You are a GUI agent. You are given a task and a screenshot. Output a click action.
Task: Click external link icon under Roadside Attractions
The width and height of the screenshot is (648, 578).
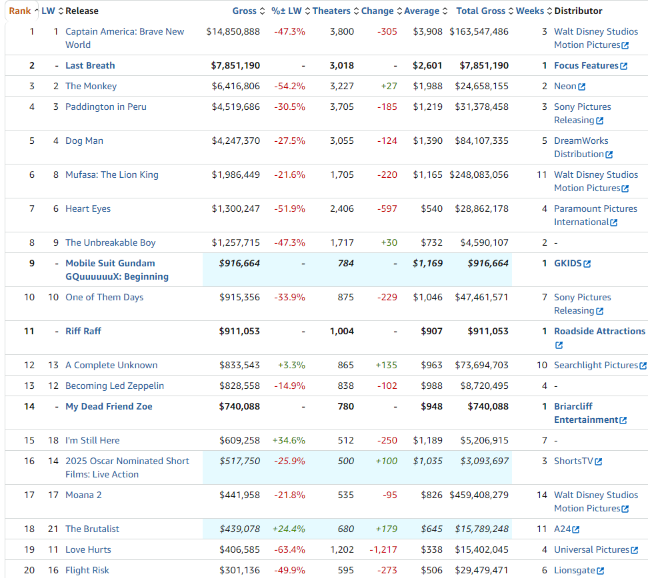[559, 345]
